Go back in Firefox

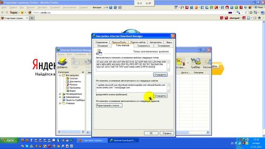2,12
